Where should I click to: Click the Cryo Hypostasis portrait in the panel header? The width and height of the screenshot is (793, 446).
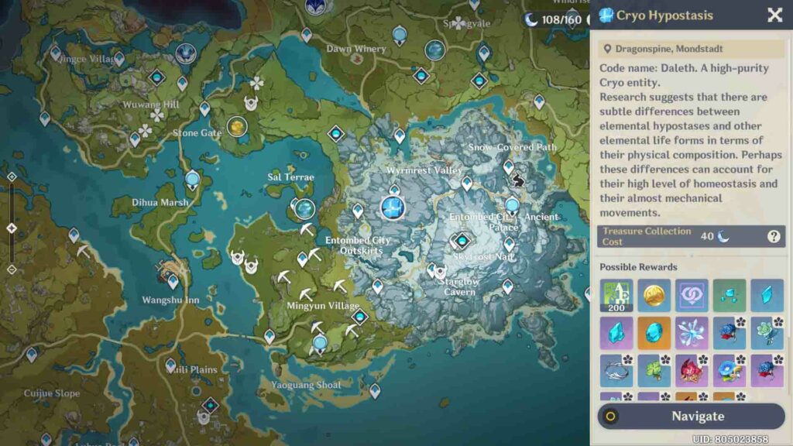(x=606, y=15)
